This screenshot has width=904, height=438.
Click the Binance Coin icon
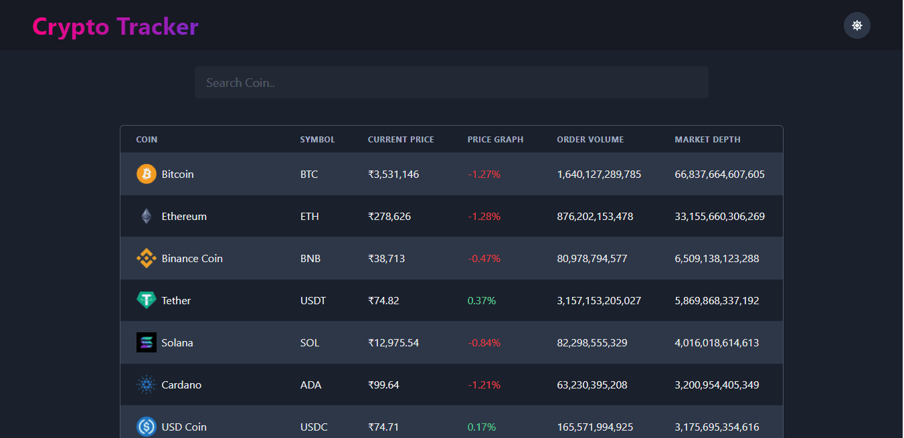(147, 258)
